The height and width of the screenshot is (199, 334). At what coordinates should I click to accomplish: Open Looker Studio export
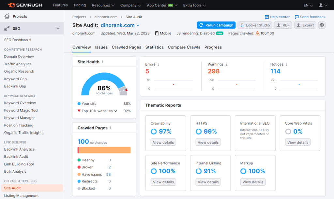click(255, 25)
